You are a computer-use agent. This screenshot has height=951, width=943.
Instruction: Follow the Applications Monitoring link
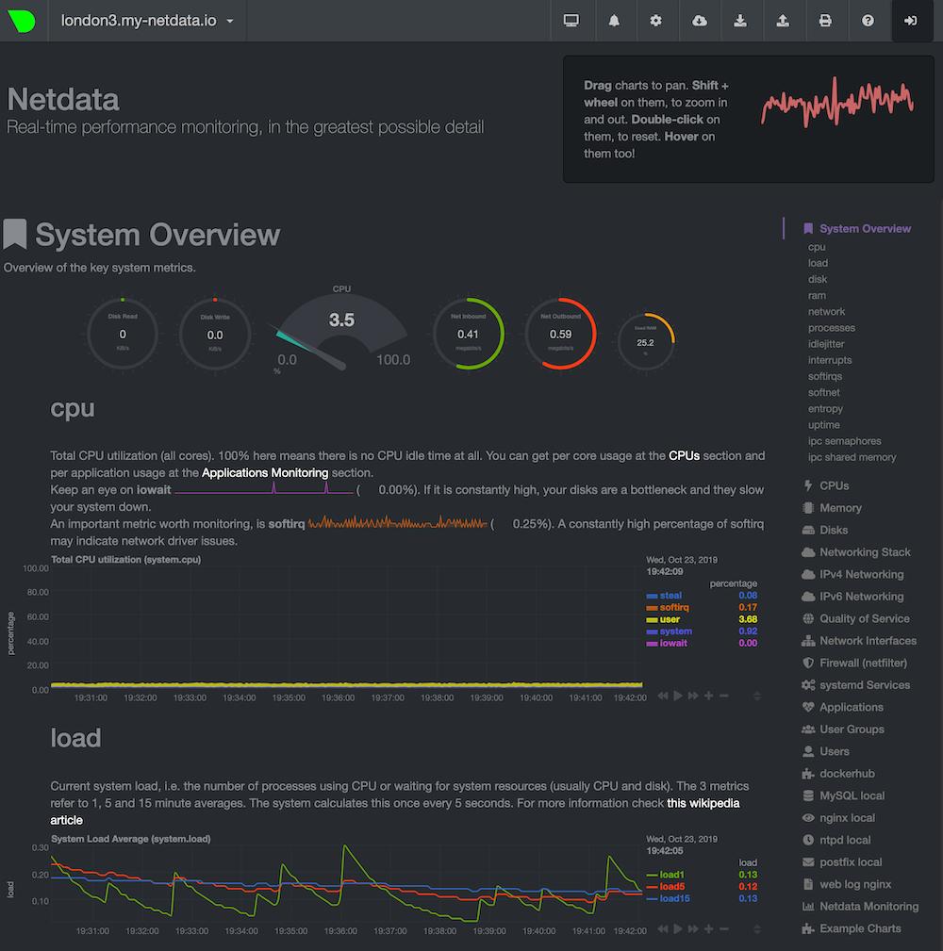(x=265, y=472)
